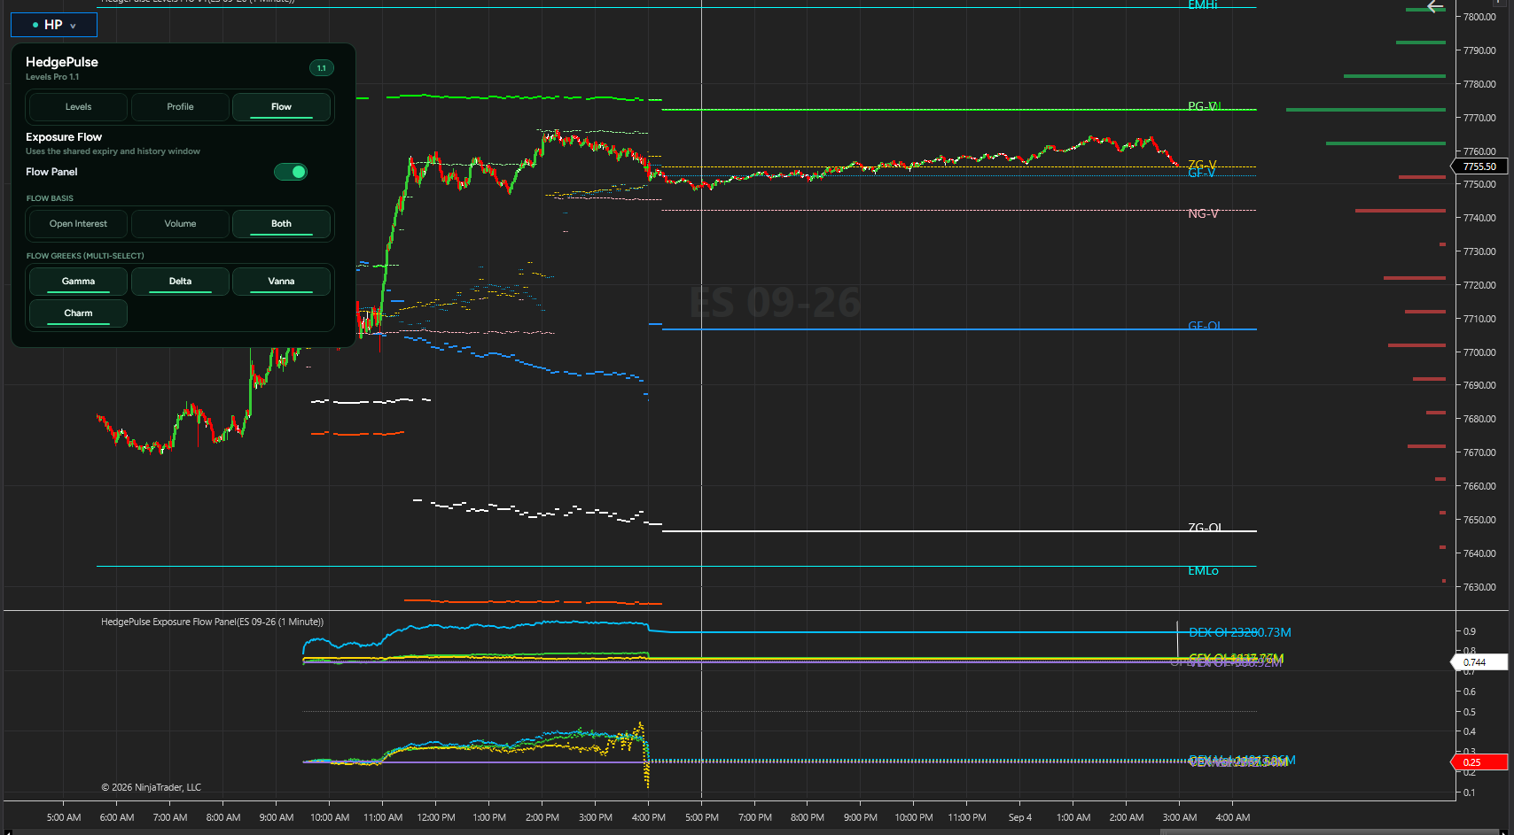
Task: Toggle the Flow Panel switch
Action: (x=291, y=172)
